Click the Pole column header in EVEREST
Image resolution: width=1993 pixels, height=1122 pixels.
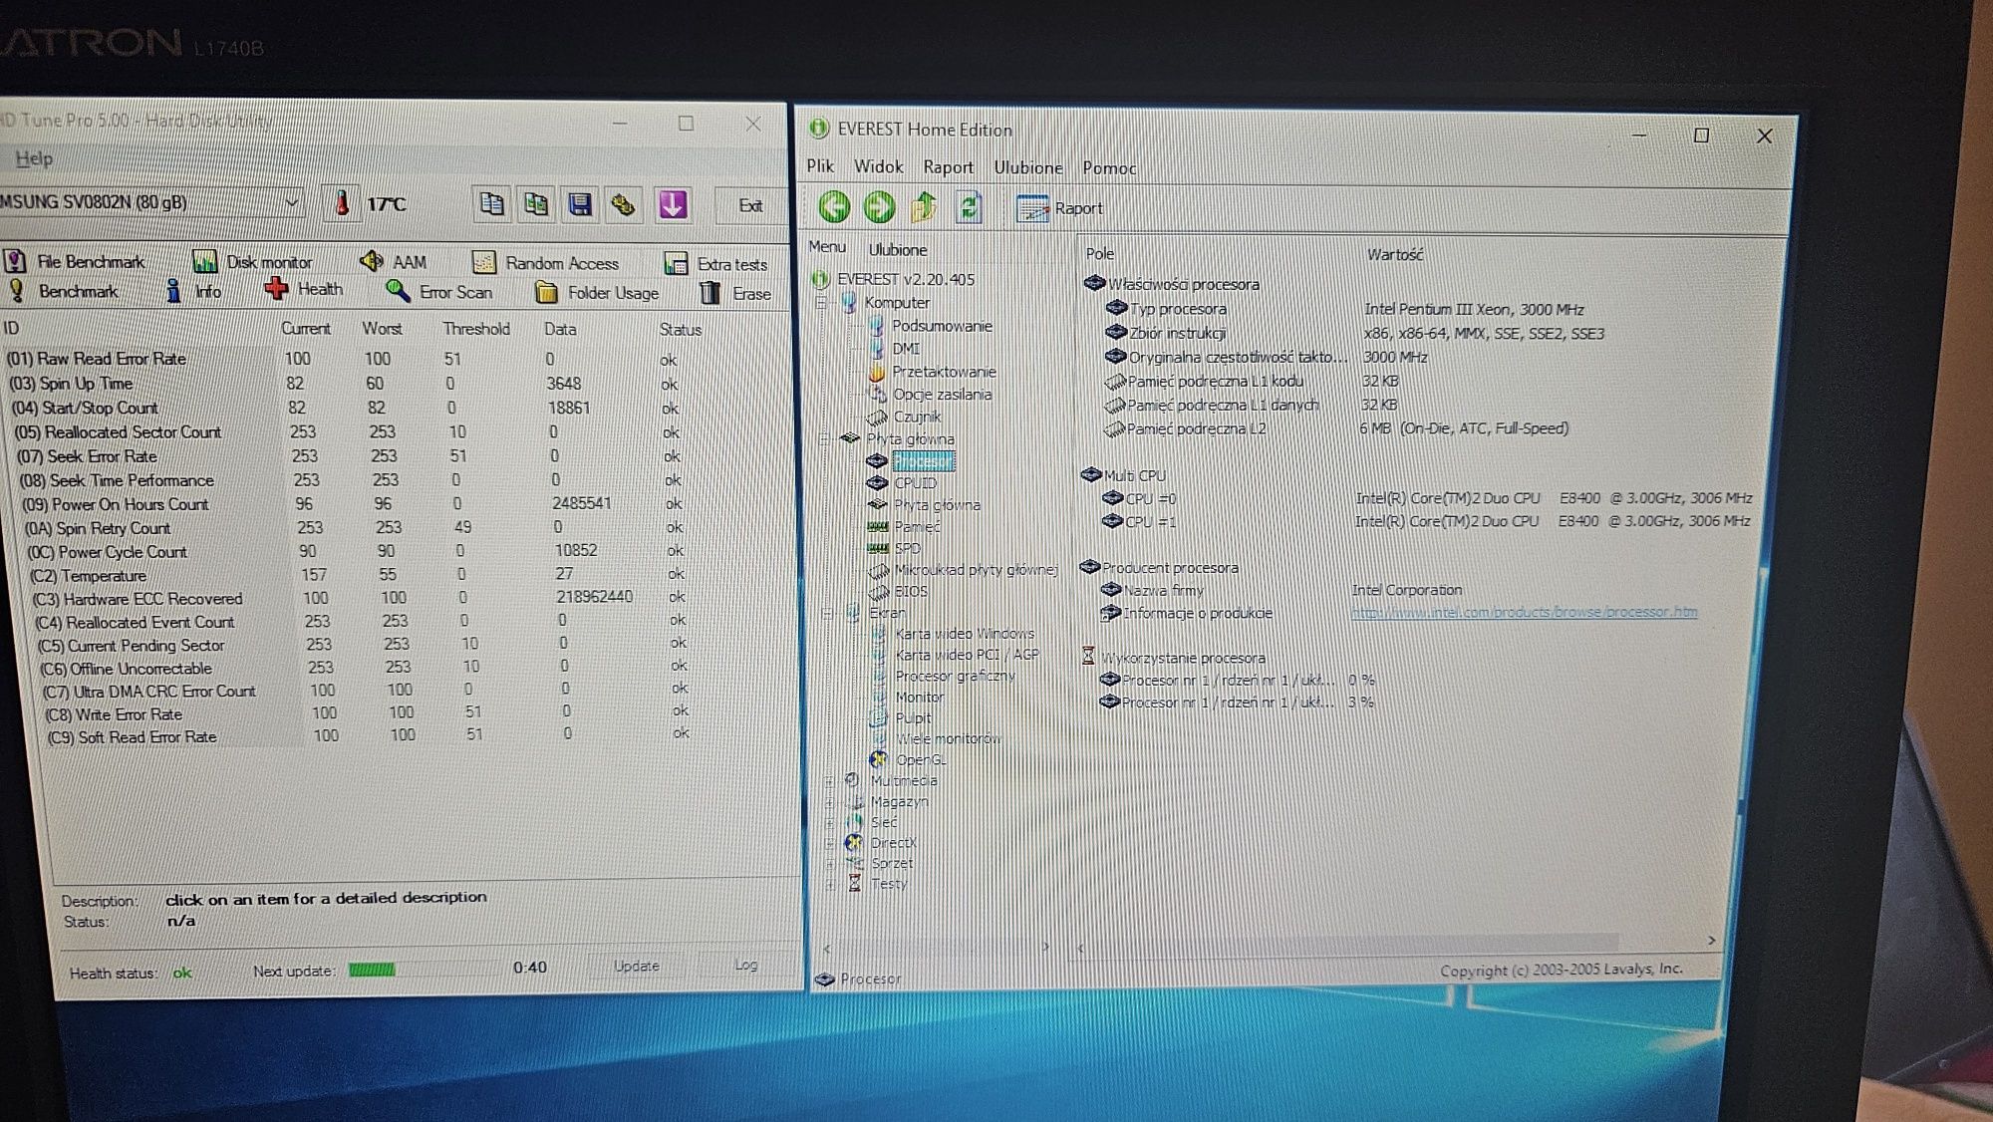[1100, 254]
